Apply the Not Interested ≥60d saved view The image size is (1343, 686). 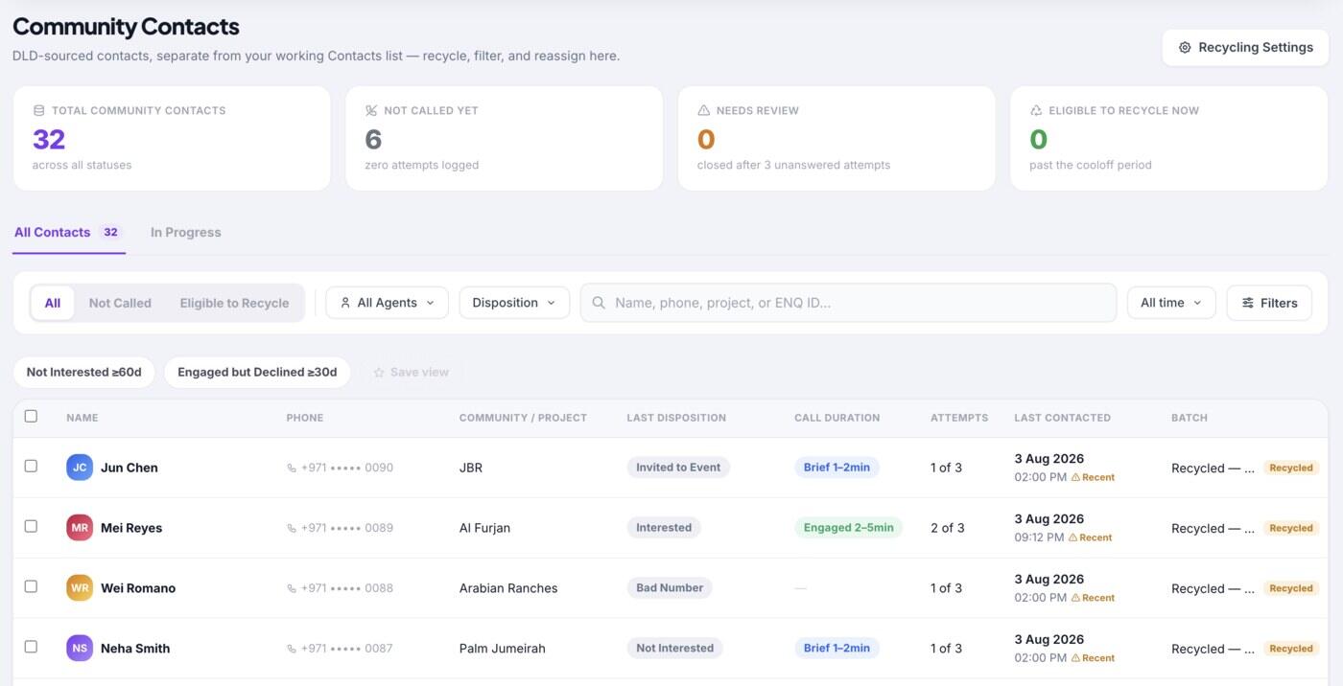tap(84, 372)
